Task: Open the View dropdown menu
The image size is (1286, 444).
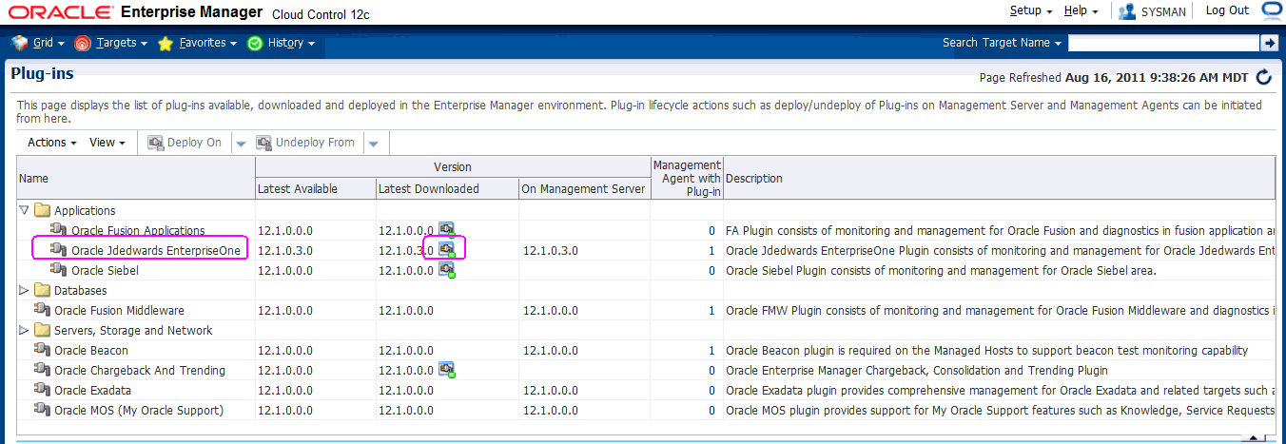Action: [x=107, y=143]
